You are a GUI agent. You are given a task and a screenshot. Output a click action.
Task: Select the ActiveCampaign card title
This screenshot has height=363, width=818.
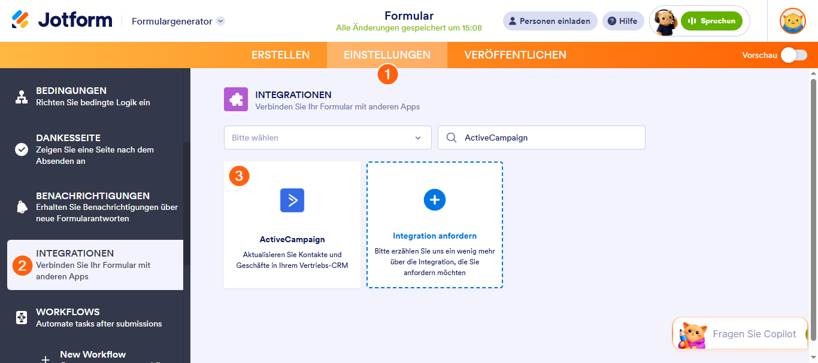tap(292, 239)
